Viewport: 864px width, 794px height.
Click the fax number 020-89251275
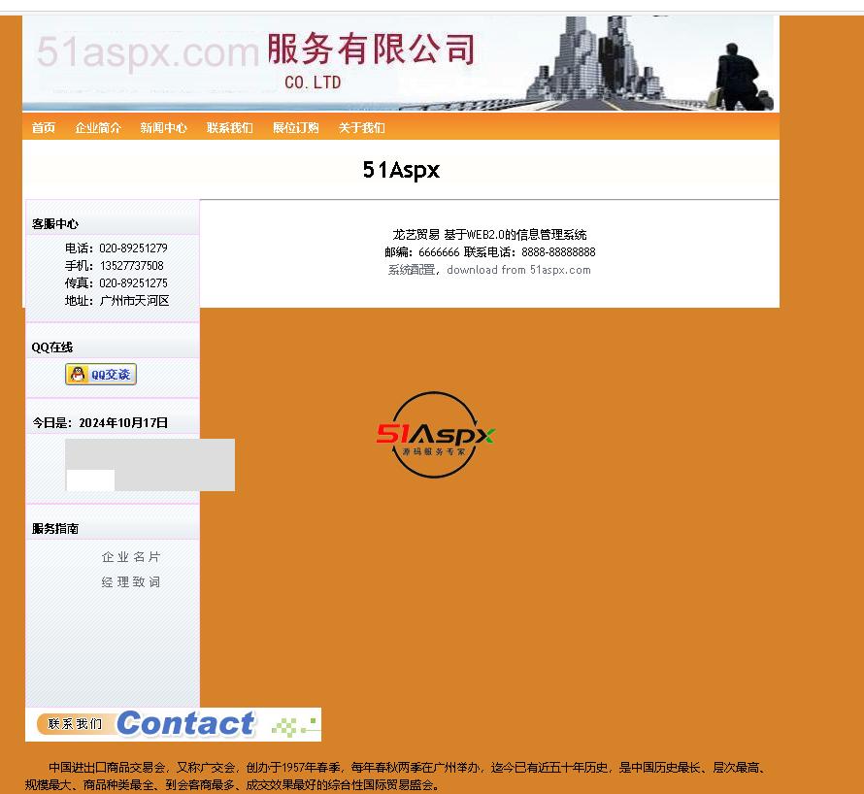click(133, 283)
